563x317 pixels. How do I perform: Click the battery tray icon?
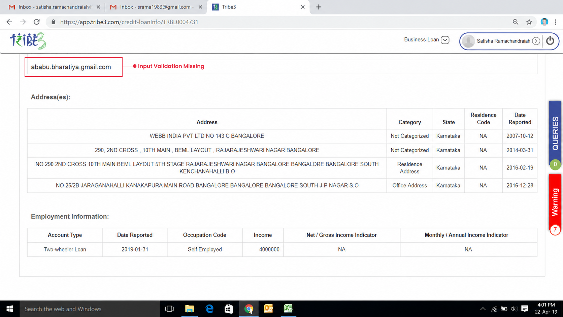point(504,309)
